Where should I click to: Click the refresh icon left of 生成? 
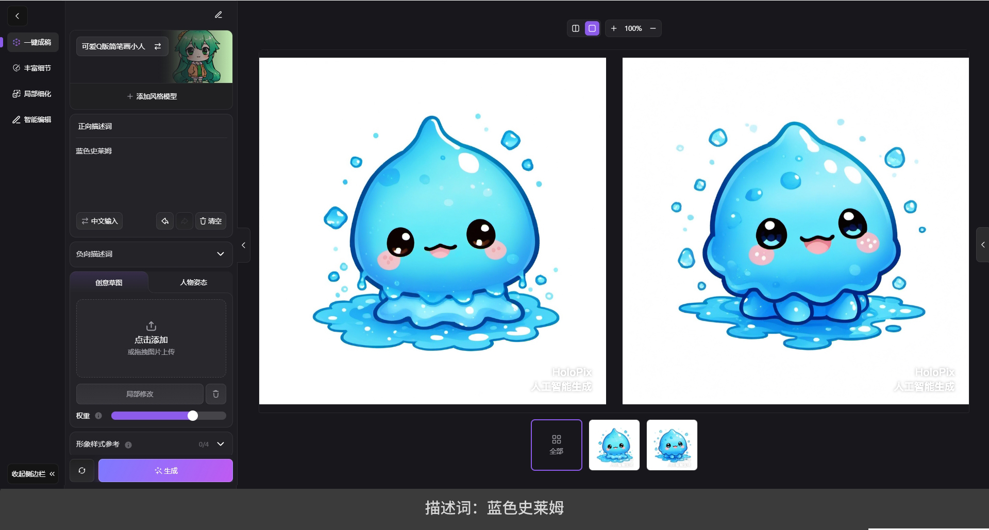pyautogui.click(x=82, y=470)
